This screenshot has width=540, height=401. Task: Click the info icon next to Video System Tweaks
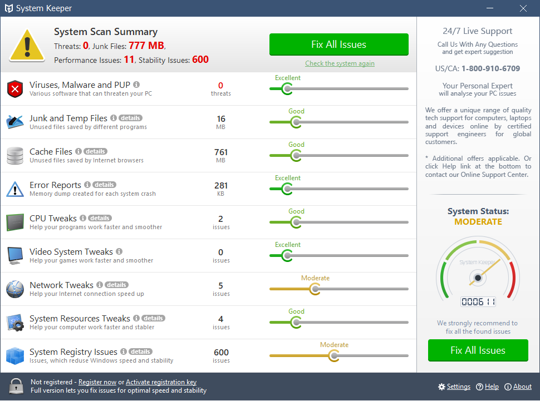pyautogui.click(x=119, y=251)
